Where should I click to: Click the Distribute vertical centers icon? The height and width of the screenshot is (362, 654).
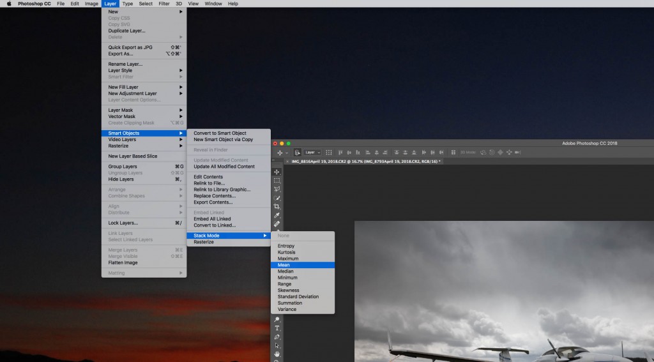click(405, 152)
